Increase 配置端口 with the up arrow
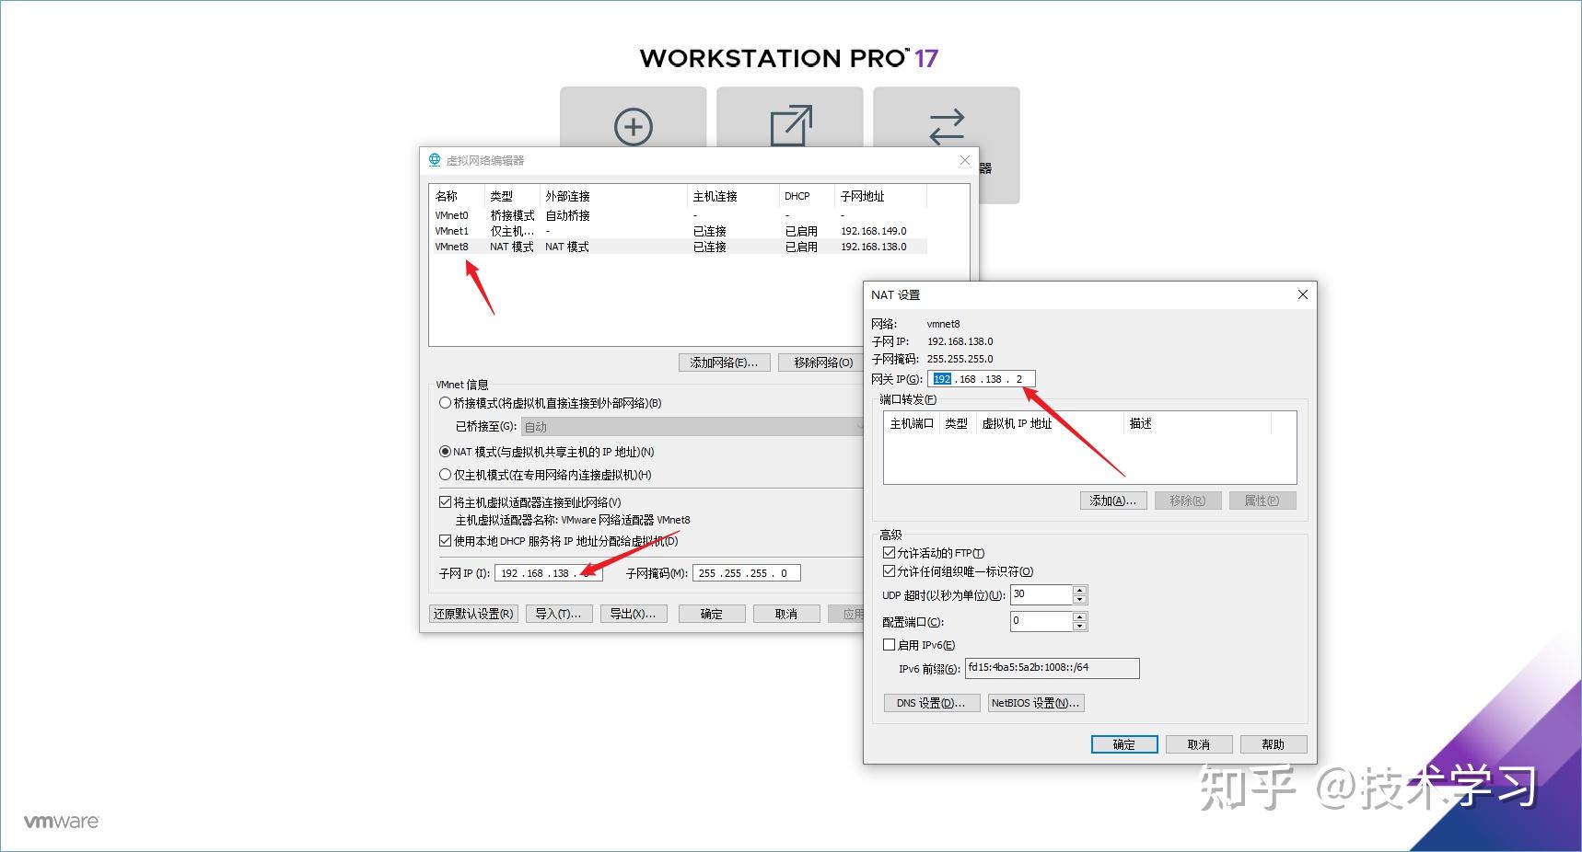The image size is (1582, 852). pos(1080,616)
